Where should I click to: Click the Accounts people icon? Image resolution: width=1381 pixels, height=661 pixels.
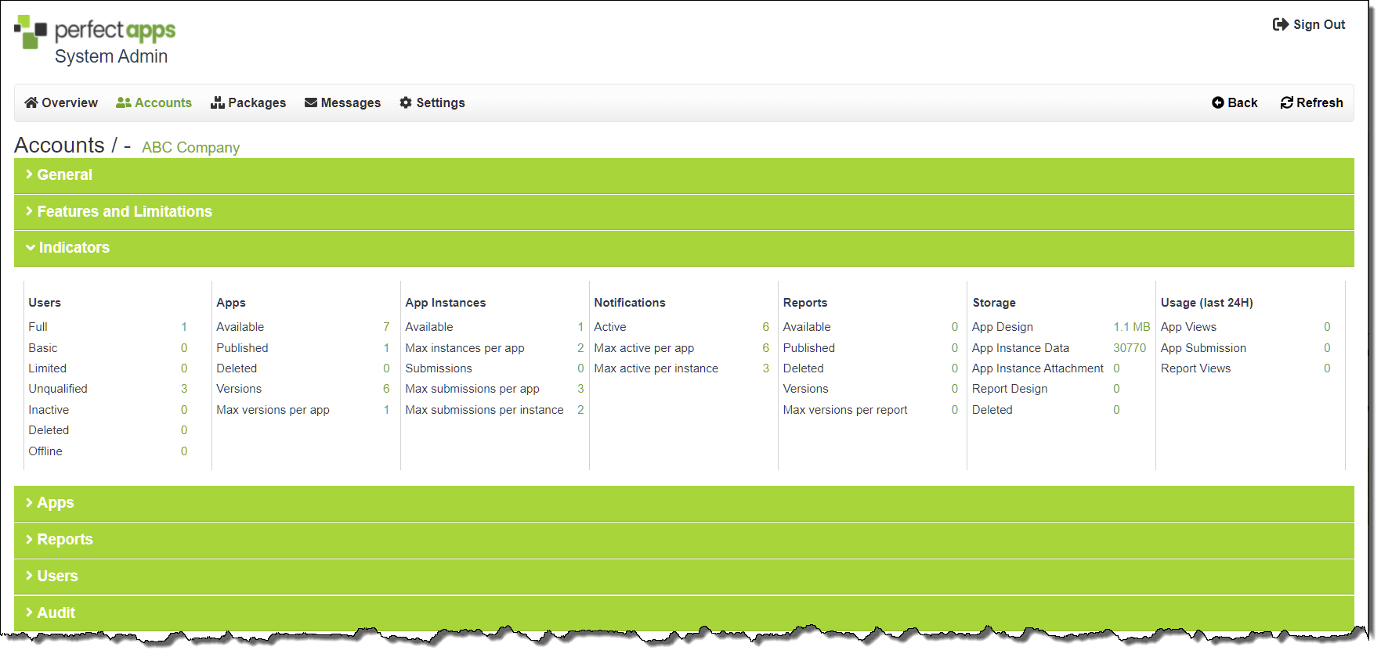(124, 102)
